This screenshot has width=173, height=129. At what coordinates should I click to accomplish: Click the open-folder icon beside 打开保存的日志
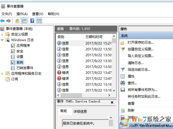pos(123,43)
